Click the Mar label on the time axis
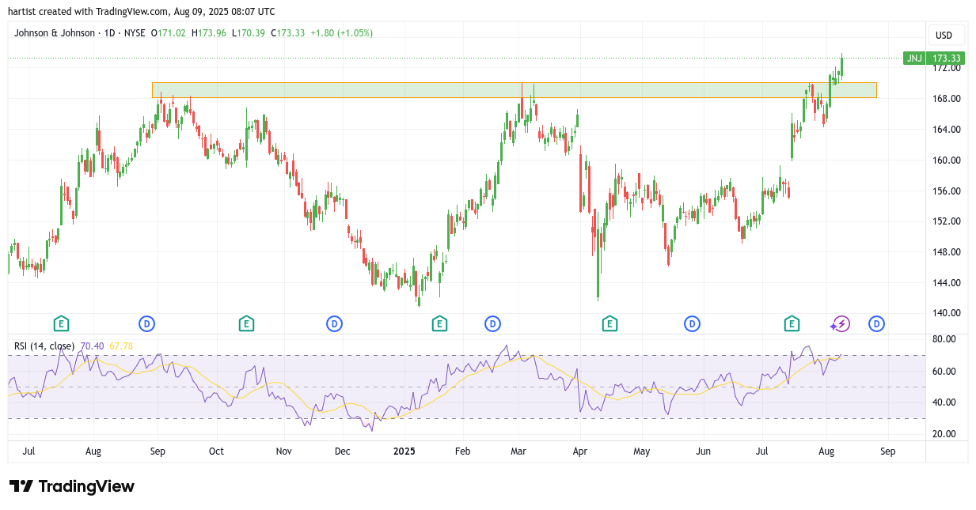This screenshot has width=976, height=510. tap(519, 451)
